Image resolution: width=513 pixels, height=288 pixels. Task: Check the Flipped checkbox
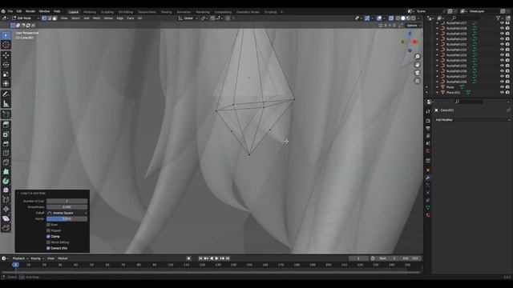[x=48, y=230]
